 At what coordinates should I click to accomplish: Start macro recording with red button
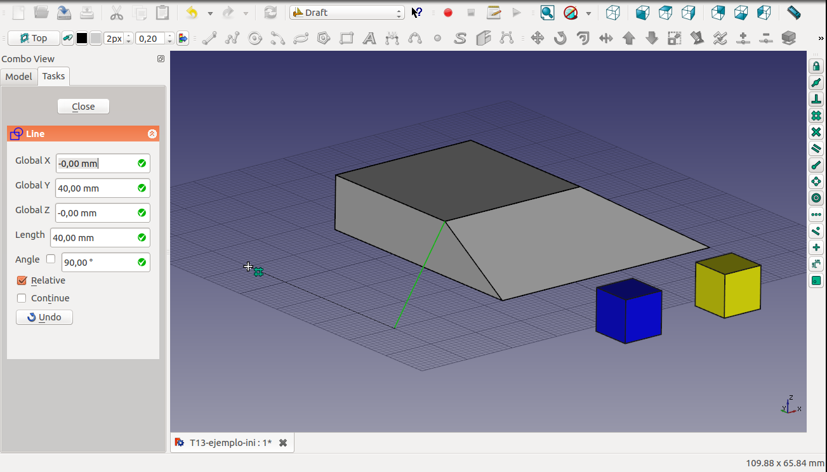(448, 13)
